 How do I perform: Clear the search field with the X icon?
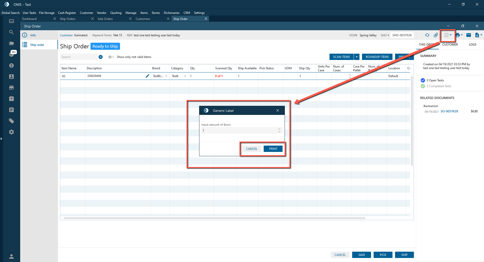101,57
